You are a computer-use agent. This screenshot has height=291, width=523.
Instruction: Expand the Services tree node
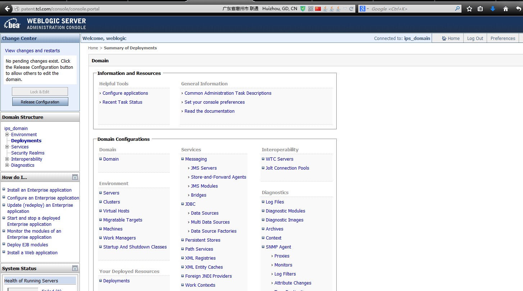(7, 147)
